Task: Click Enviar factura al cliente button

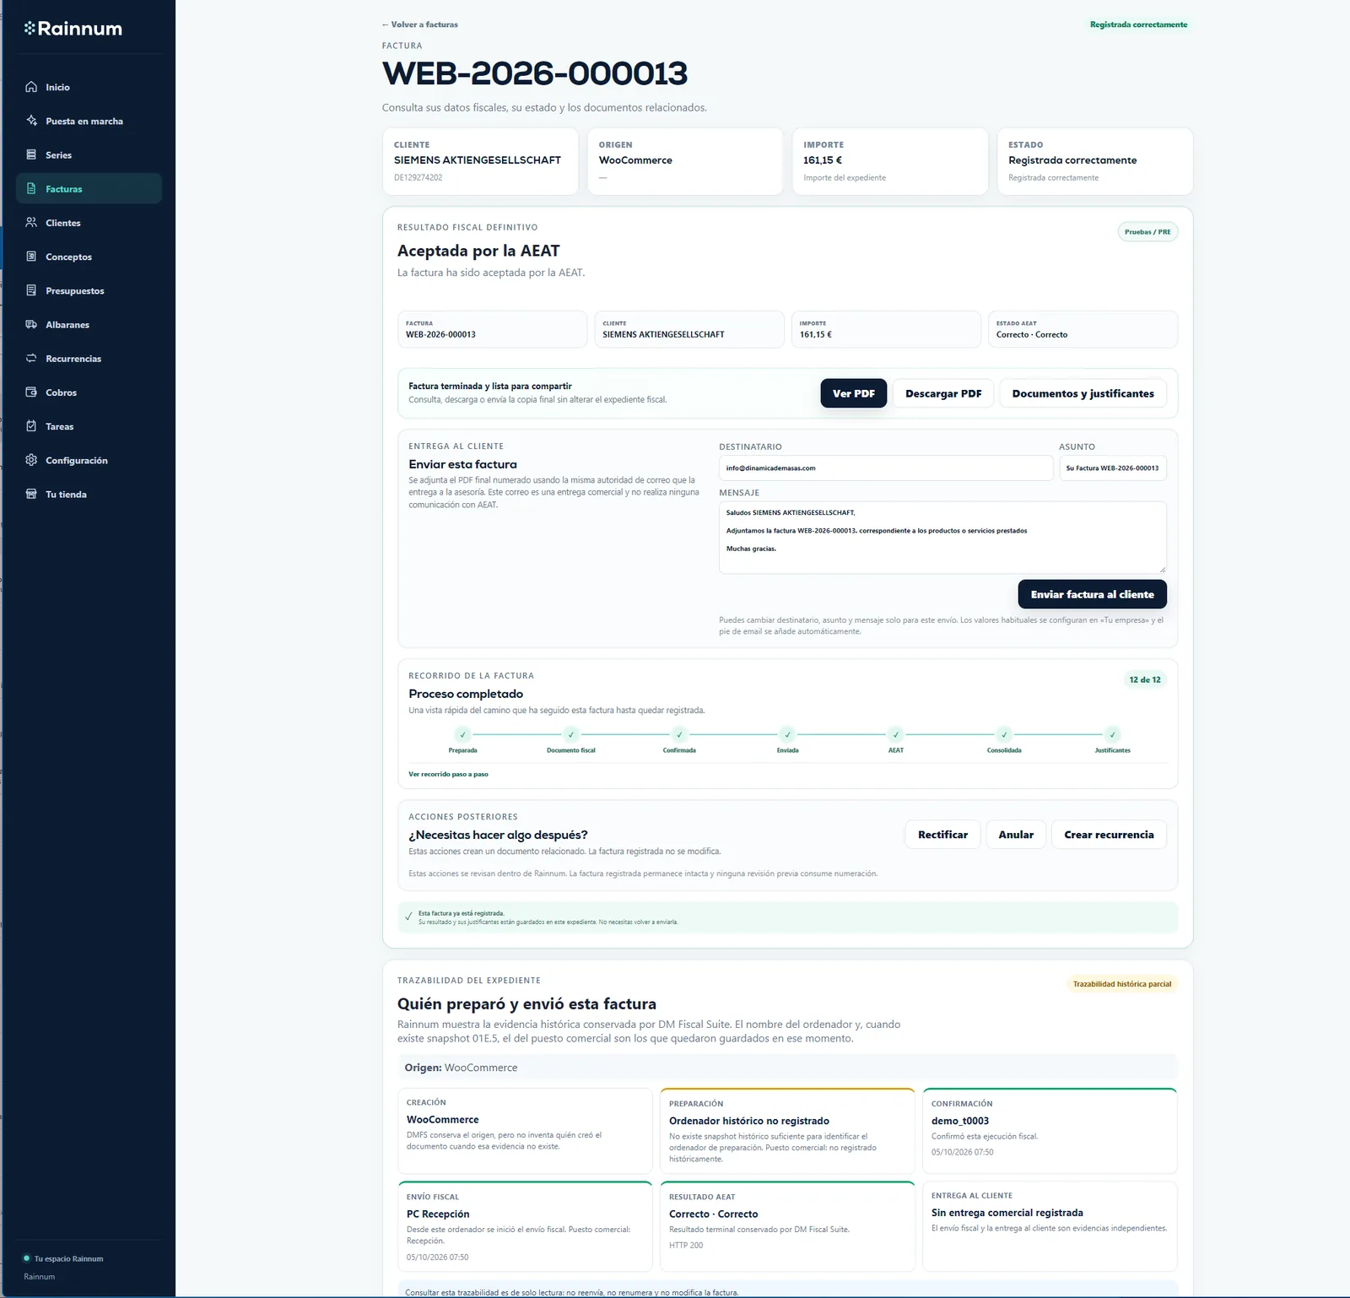Action: tap(1092, 594)
